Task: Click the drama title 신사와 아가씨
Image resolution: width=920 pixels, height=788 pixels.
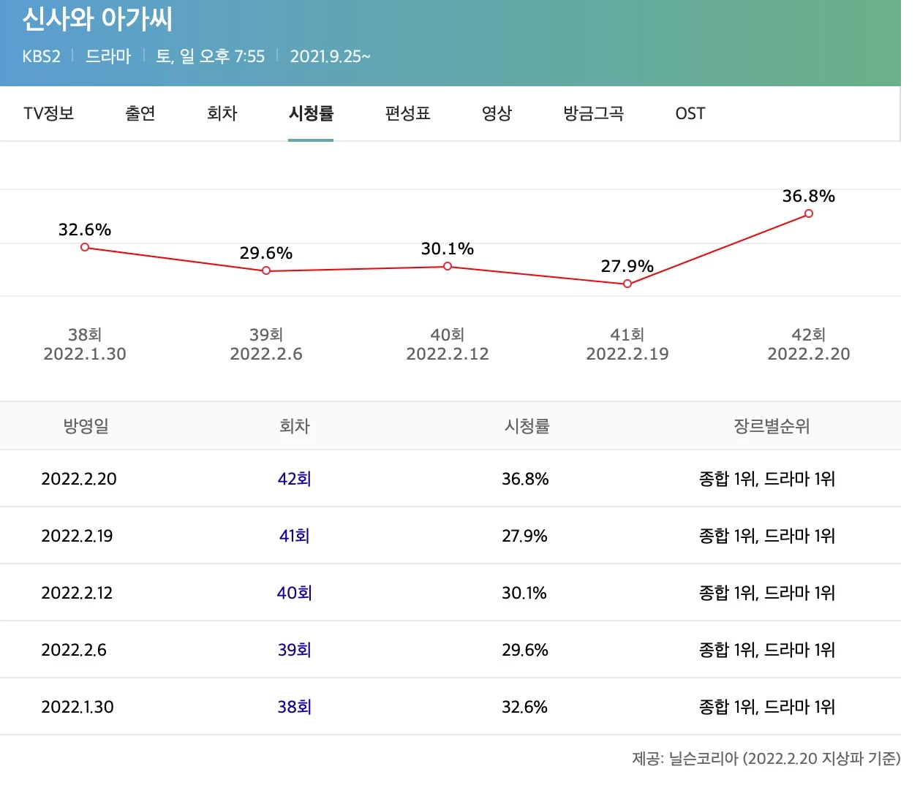Action: click(x=98, y=20)
